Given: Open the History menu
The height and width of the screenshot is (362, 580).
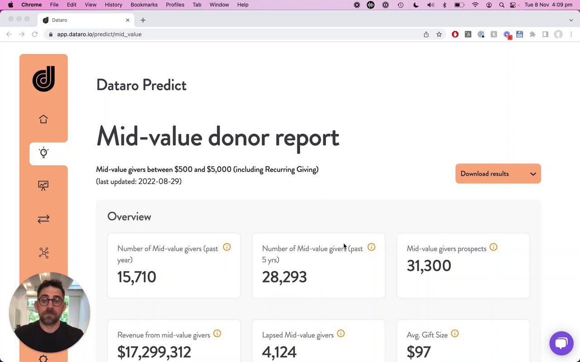Looking at the screenshot, I should (113, 5).
